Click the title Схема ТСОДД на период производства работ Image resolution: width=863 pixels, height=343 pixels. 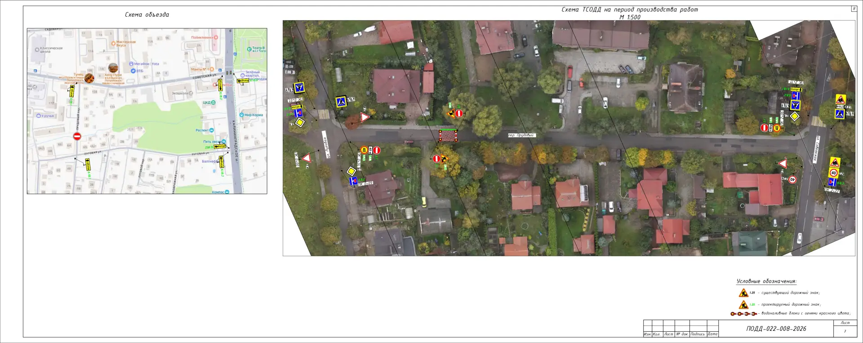[x=630, y=10]
